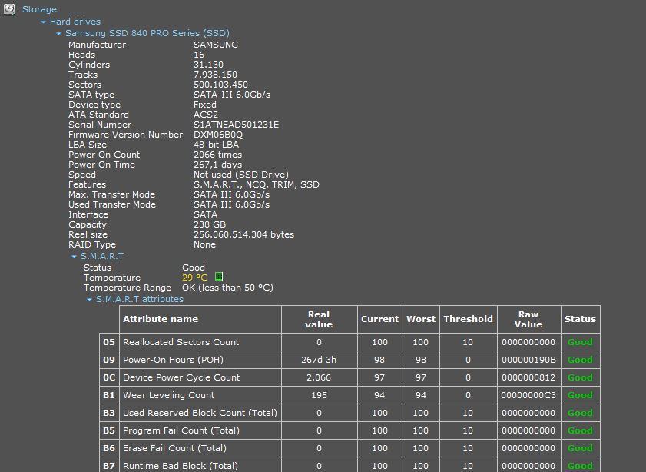
Task: Click Program Fail Count (Total) attribute
Action: click(x=181, y=430)
